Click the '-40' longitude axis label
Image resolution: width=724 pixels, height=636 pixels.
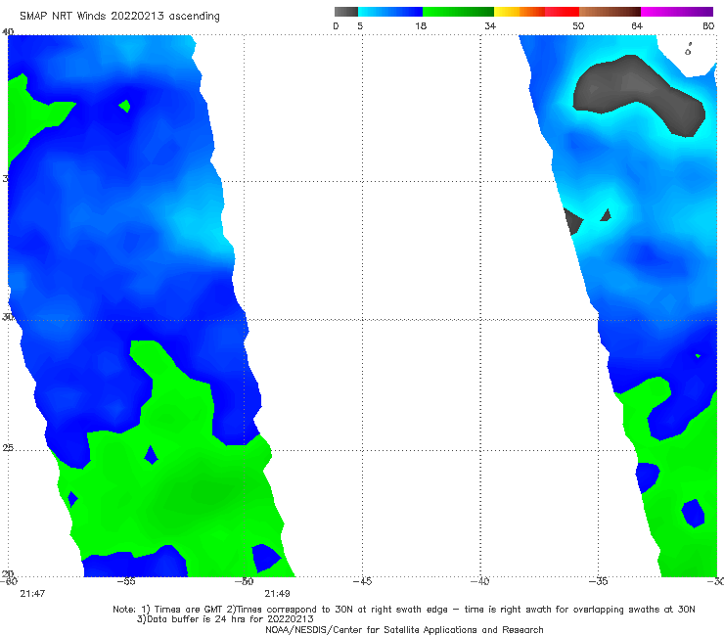480,581
